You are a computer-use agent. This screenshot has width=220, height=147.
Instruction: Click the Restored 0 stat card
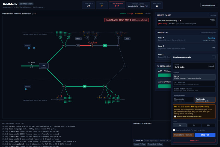tap(157, 5)
